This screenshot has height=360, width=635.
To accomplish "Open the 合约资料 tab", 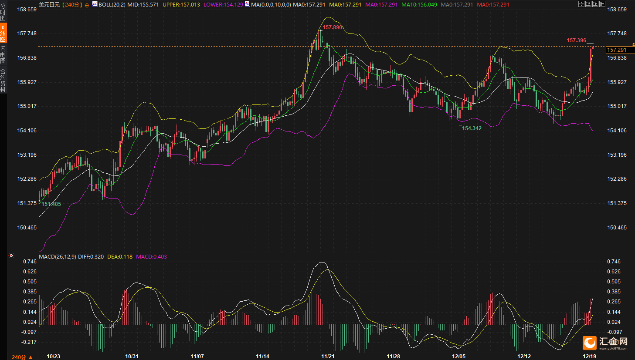I will 3,81.
